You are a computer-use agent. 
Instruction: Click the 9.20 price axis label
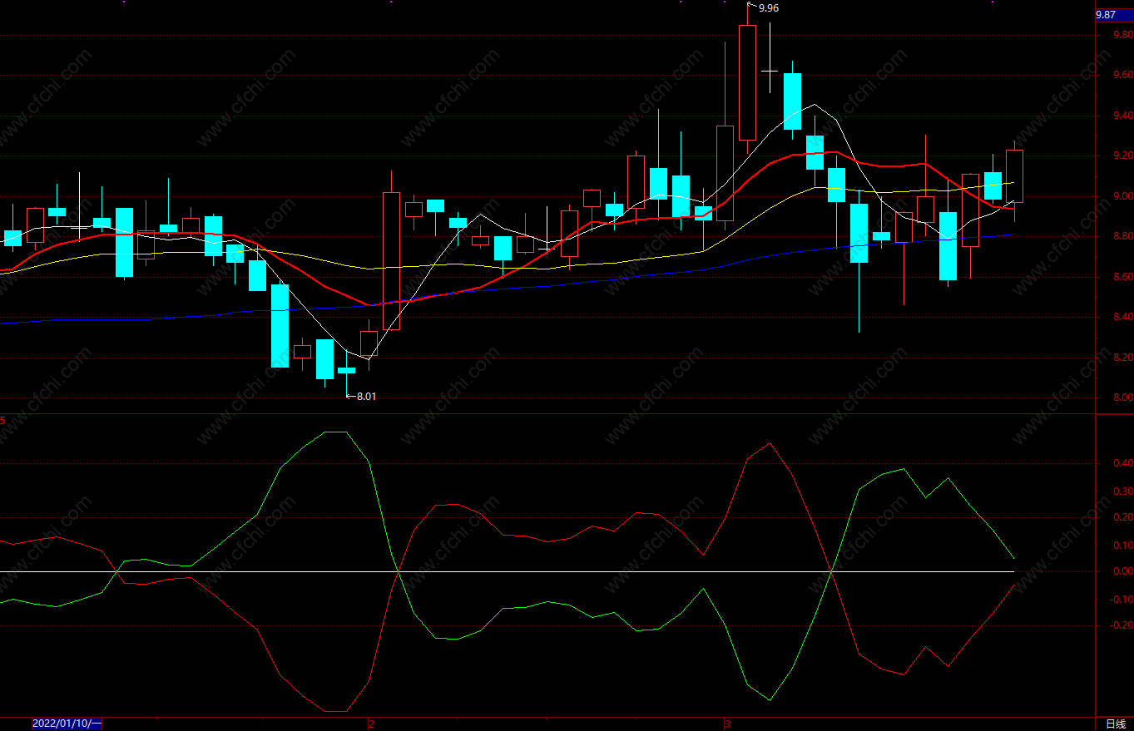click(x=1122, y=156)
